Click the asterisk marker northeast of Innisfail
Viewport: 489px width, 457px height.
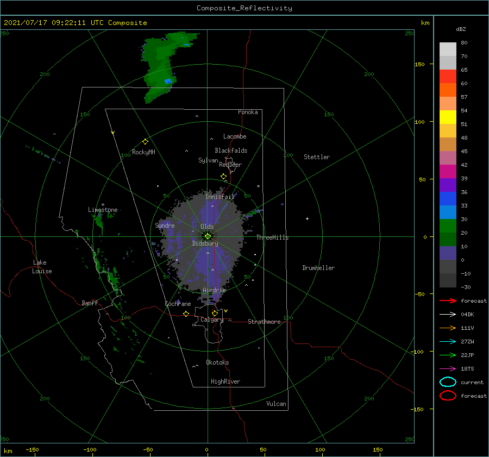(x=258, y=186)
